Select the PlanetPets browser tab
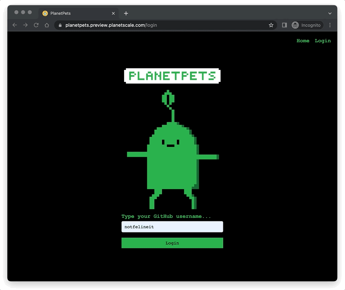 point(79,13)
